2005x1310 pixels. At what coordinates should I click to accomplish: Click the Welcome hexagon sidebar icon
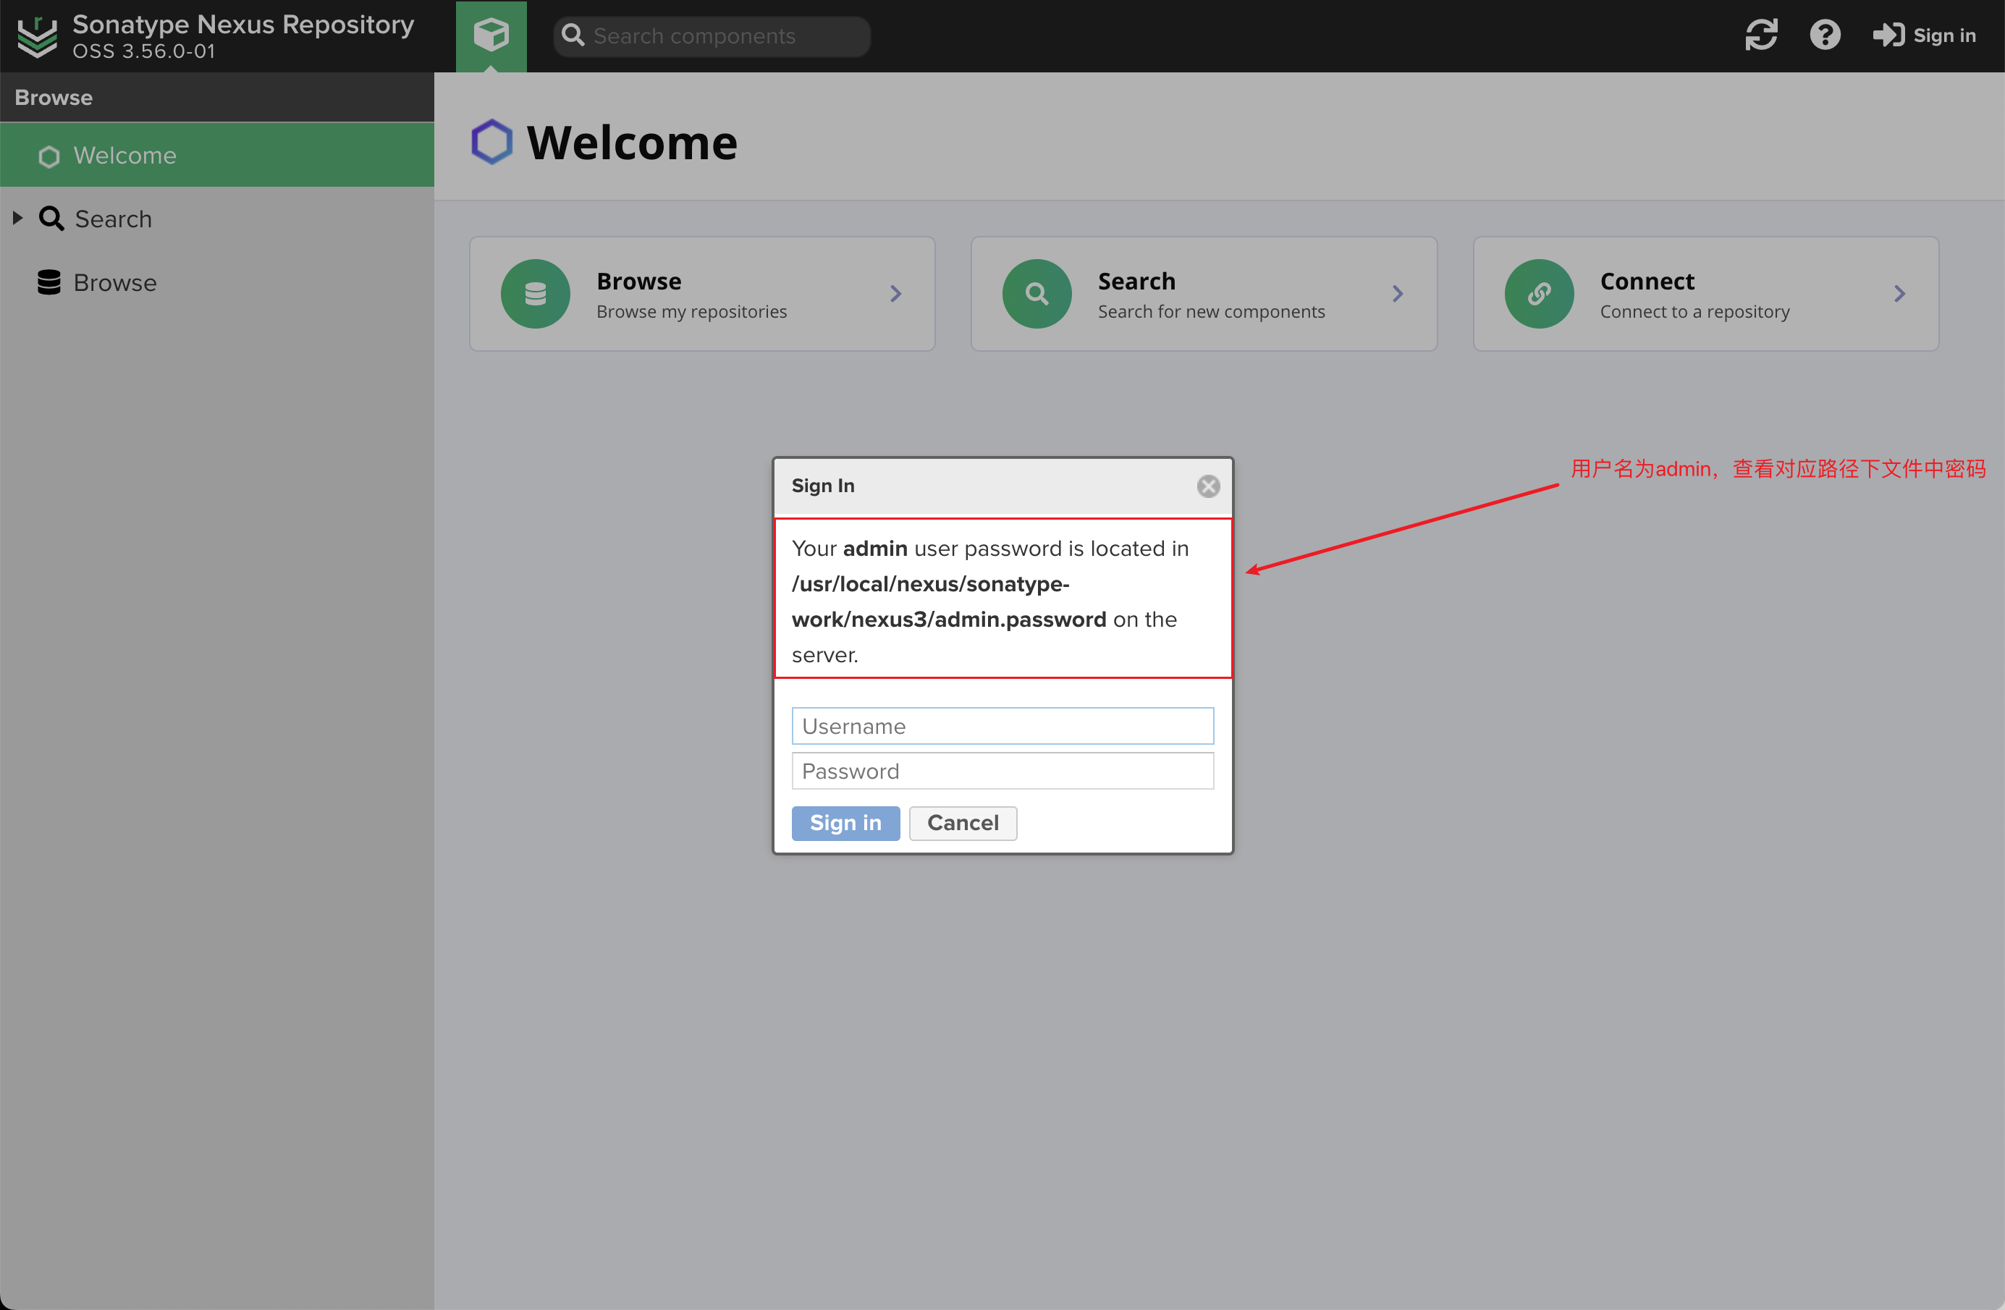pyautogui.click(x=49, y=157)
